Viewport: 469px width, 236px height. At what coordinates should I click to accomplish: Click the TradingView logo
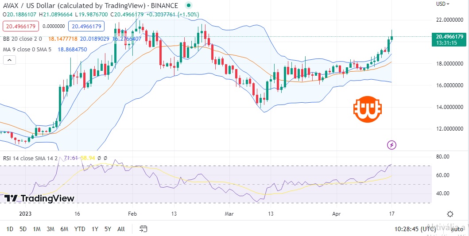pos(39,198)
